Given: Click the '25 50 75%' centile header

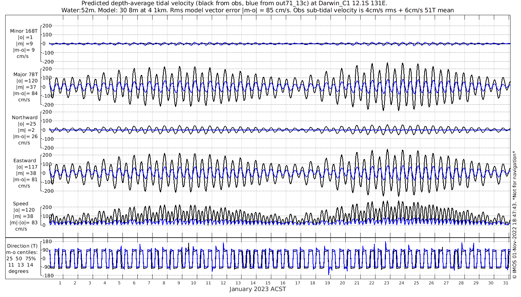Looking at the screenshot, I should pos(21,258).
